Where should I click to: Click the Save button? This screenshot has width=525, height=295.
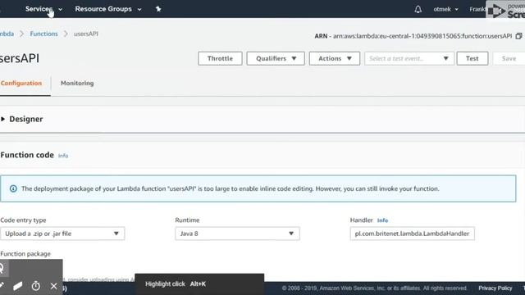coord(509,58)
